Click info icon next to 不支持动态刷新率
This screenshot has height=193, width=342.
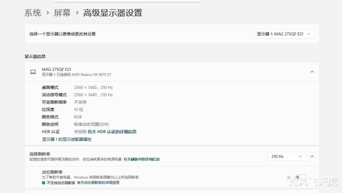tap(43, 183)
